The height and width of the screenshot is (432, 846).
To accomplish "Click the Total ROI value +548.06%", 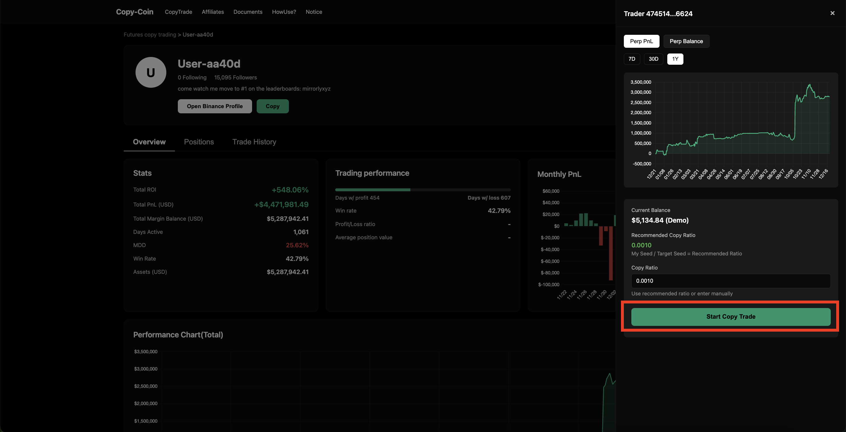I will tap(290, 190).
